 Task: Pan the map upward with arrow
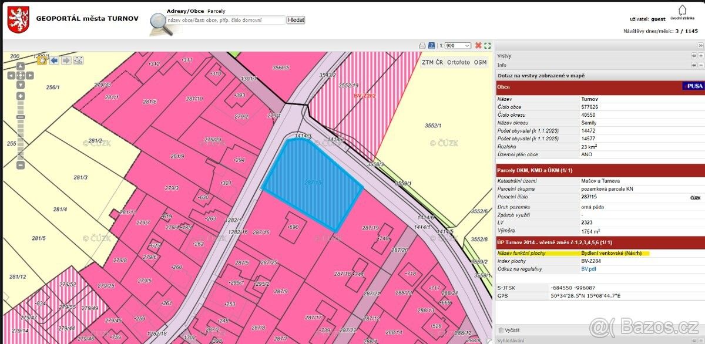[21, 66]
